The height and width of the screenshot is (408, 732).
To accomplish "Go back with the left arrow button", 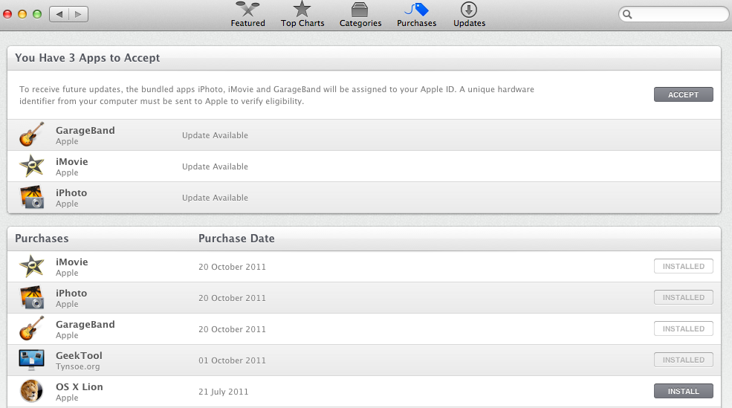I will pyautogui.click(x=59, y=14).
